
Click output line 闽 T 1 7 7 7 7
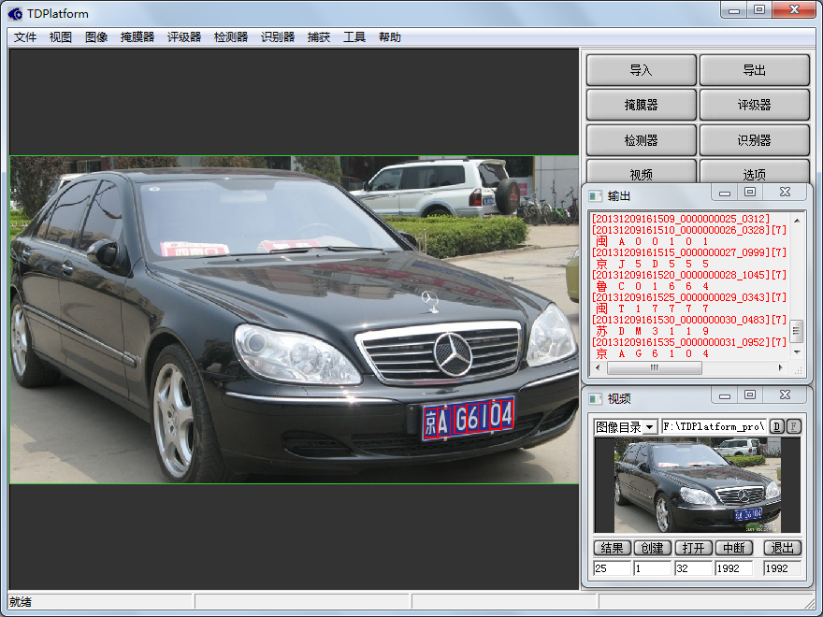(x=653, y=308)
